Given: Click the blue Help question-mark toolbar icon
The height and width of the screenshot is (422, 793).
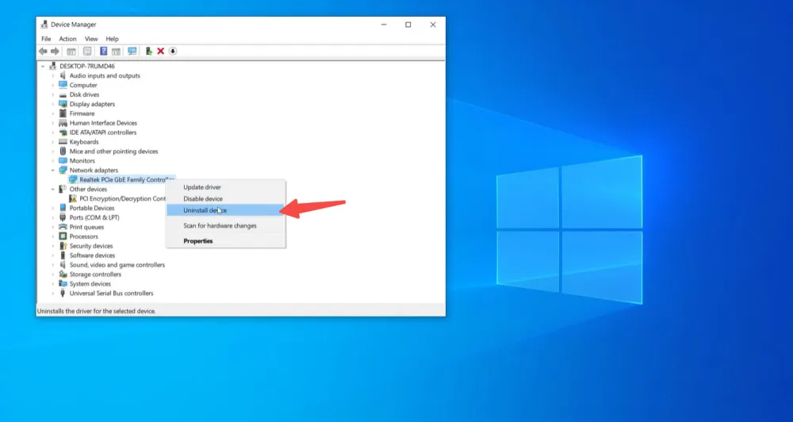Looking at the screenshot, I should [x=103, y=51].
